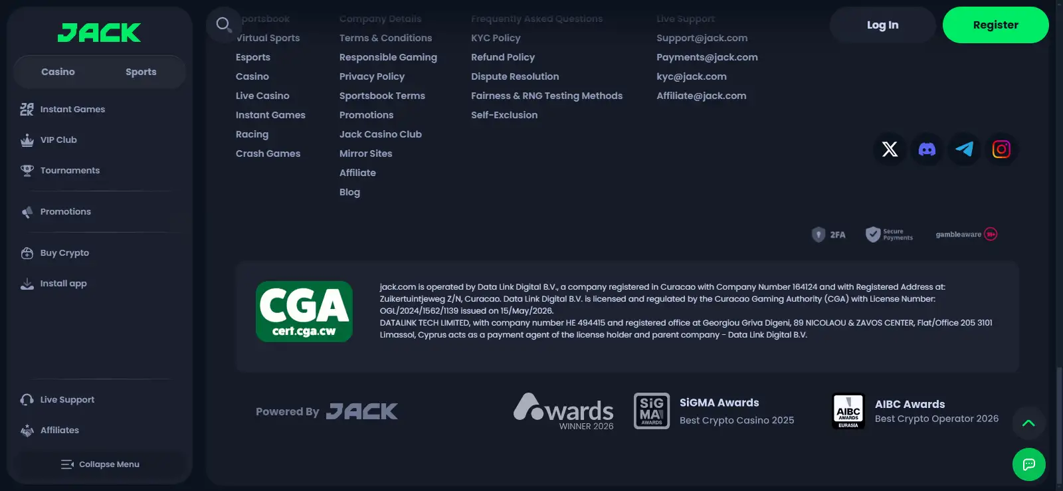This screenshot has height=491, width=1063.
Task: Click the Secure Payments badge
Action: (x=889, y=234)
